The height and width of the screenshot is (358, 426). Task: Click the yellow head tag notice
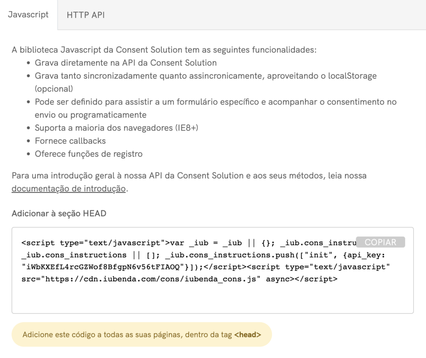click(141, 334)
